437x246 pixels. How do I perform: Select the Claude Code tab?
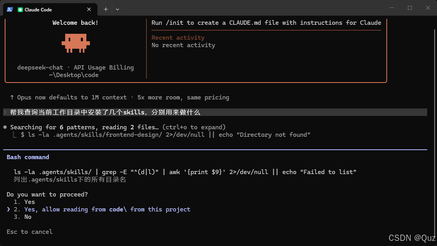tap(50, 9)
